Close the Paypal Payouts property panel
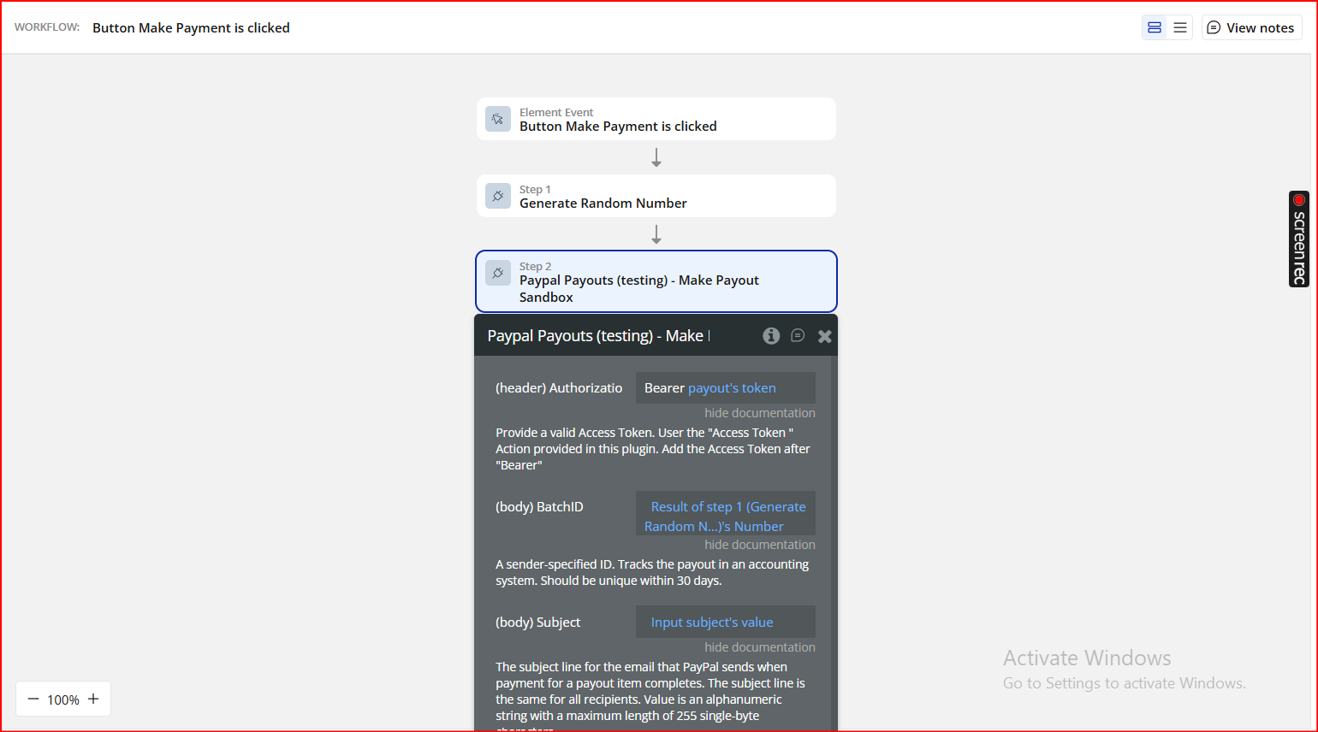 824,336
